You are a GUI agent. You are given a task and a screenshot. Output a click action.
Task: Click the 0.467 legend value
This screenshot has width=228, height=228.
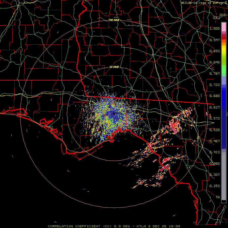pos(215,141)
